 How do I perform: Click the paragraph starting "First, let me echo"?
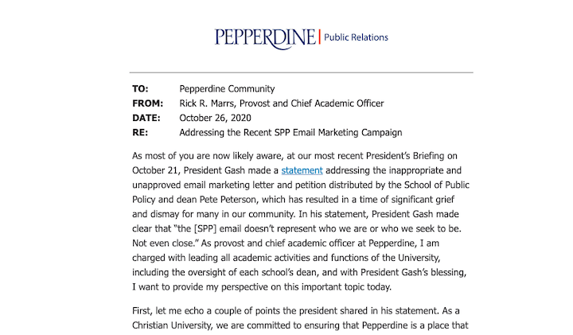[300, 317]
